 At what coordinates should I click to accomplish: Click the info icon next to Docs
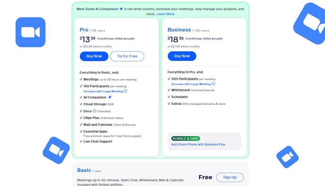(94, 111)
